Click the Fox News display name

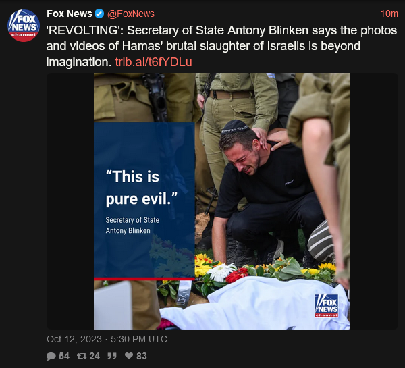70,14
